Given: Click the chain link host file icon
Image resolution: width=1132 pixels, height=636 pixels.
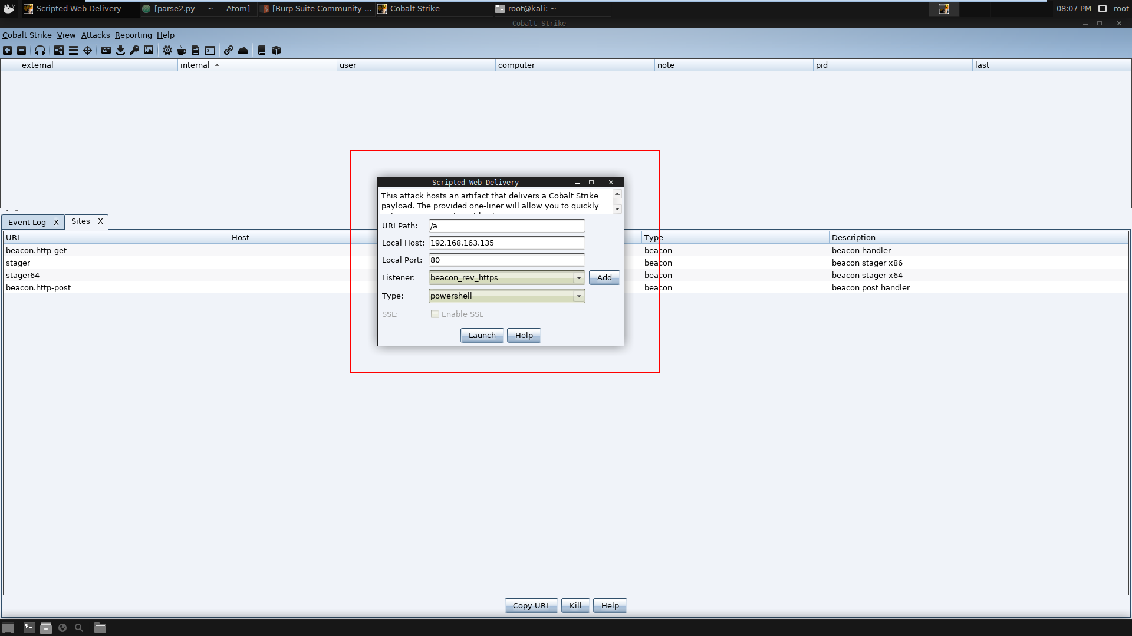Looking at the screenshot, I should click(229, 51).
